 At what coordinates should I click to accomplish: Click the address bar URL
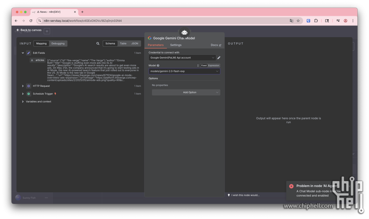83,21
